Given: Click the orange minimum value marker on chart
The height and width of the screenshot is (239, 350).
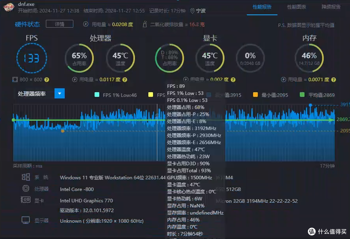Looking at the screenshot, I should coord(63,131).
